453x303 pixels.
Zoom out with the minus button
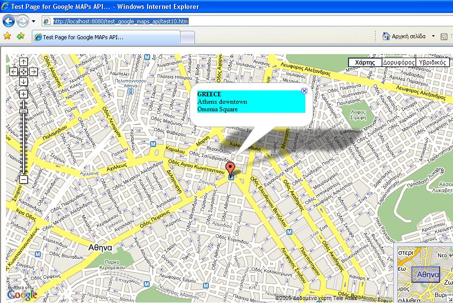point(23,179)
